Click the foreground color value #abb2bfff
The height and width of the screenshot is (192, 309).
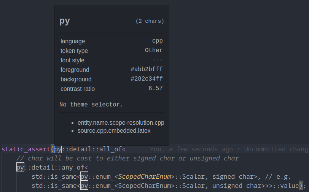[x=147, y=69]
